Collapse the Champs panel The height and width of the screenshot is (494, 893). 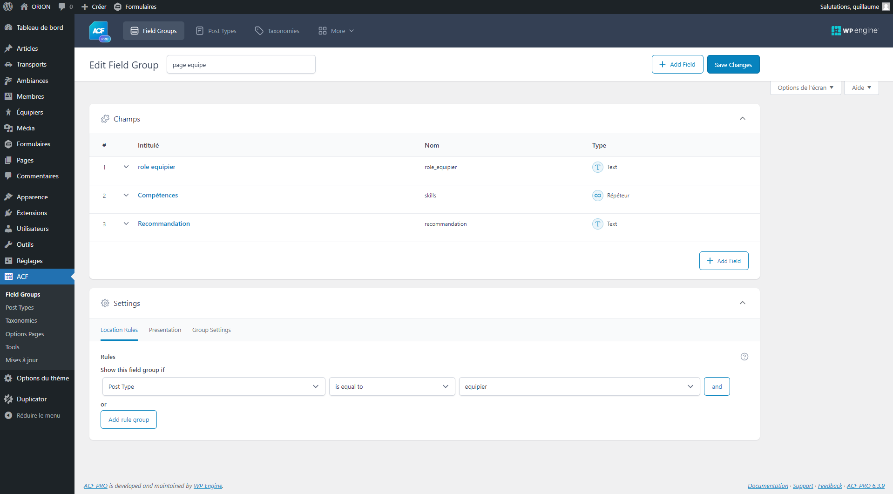coord(742,119)
